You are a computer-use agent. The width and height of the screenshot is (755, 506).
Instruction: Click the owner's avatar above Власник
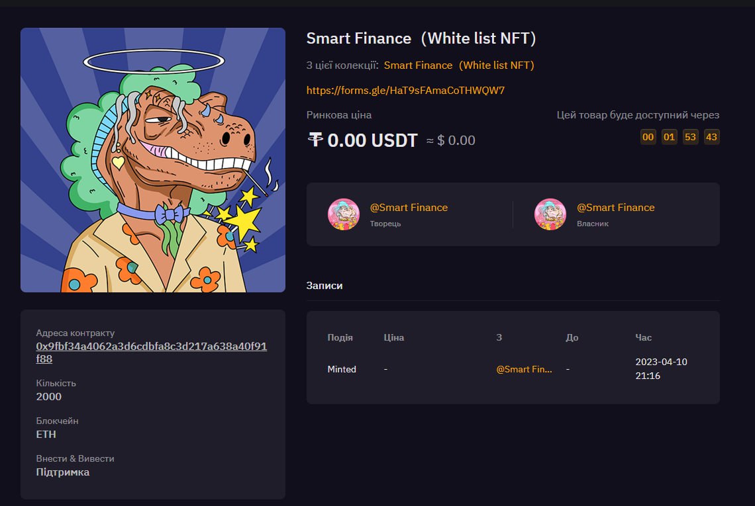[x=550, y=214]
